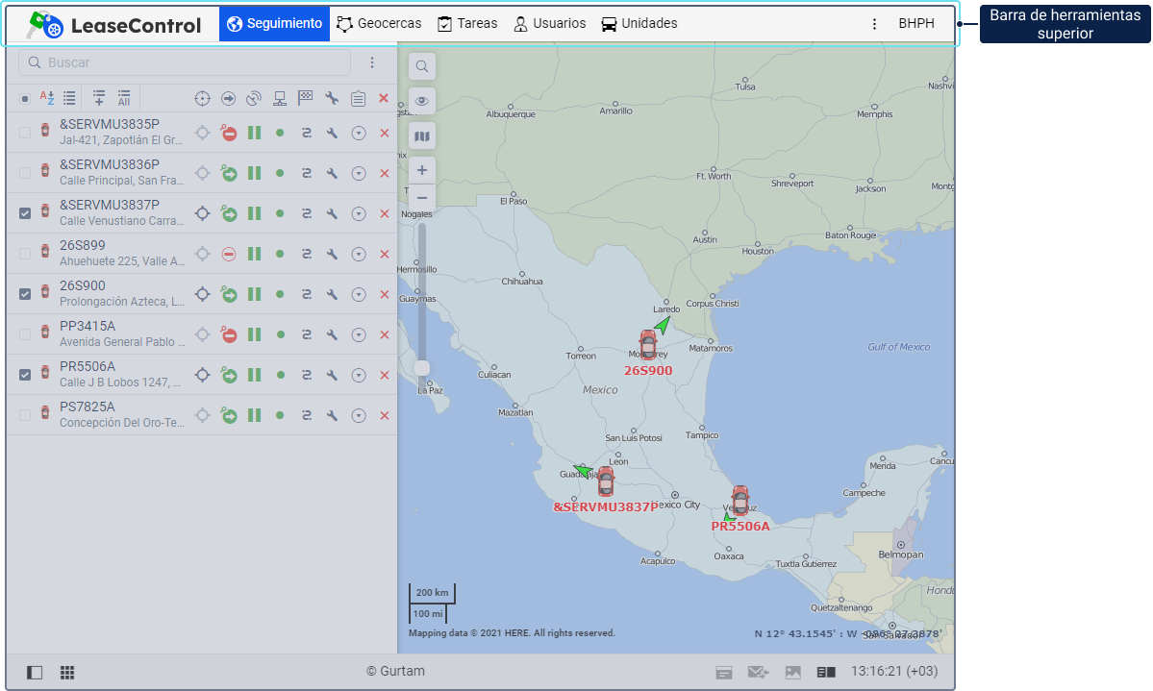Click the red X in the list header
Screen dimensions: 1153x691
384,98
